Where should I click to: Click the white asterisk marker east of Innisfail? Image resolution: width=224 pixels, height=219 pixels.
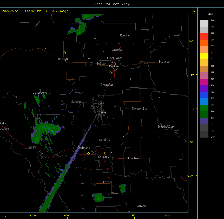pyautogui.click(x=130, y=79)
